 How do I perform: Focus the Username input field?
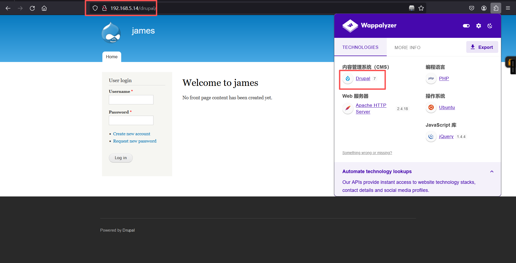pos(131,100)
